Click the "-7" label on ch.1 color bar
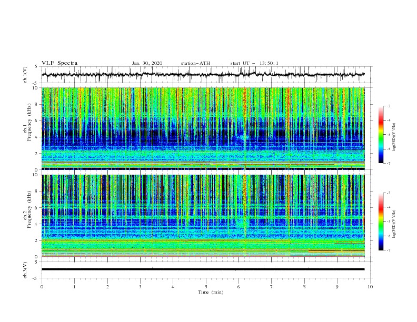The height and width of the screenshot is (322, 417). (x=389, y=163)
